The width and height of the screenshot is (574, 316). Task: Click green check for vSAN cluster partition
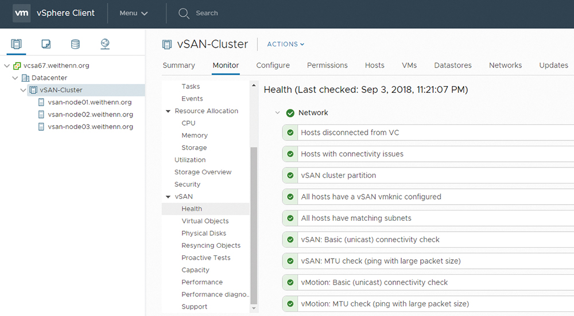(x=290, y=175)
